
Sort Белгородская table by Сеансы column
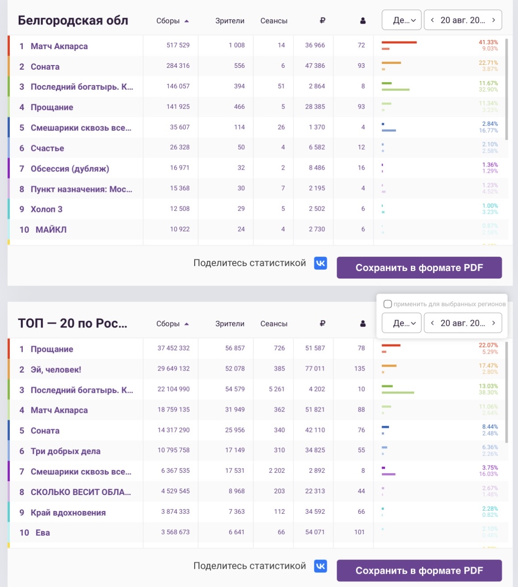click(274, 21)
